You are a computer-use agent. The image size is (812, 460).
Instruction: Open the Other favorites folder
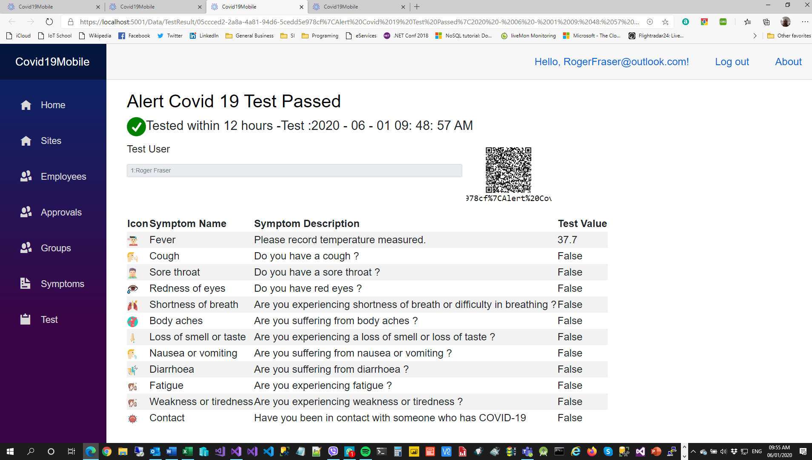[x=789, y=36]
